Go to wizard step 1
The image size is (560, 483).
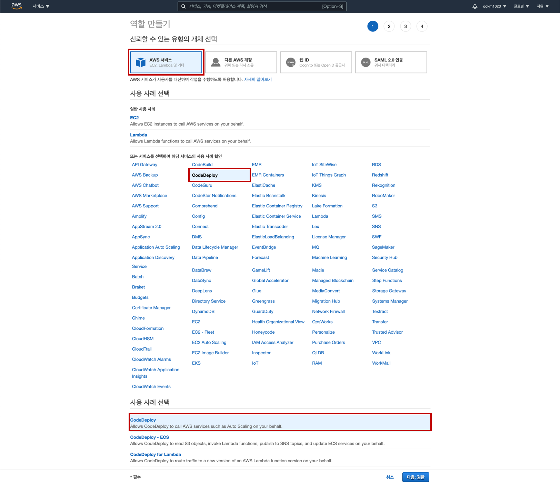pyautogui.click(x=373, y=26)
